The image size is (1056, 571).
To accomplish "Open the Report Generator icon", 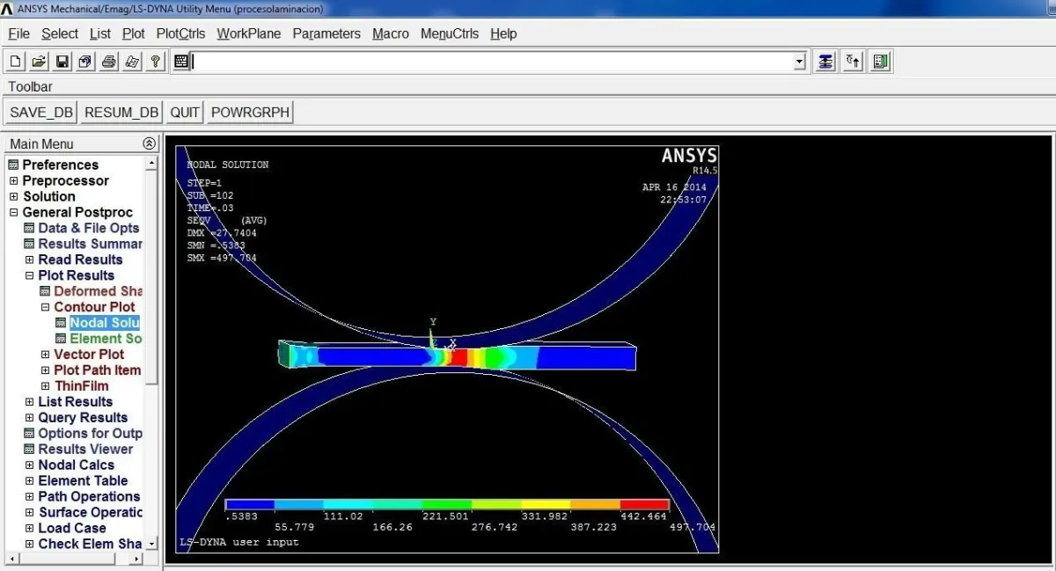I will 133,62.
